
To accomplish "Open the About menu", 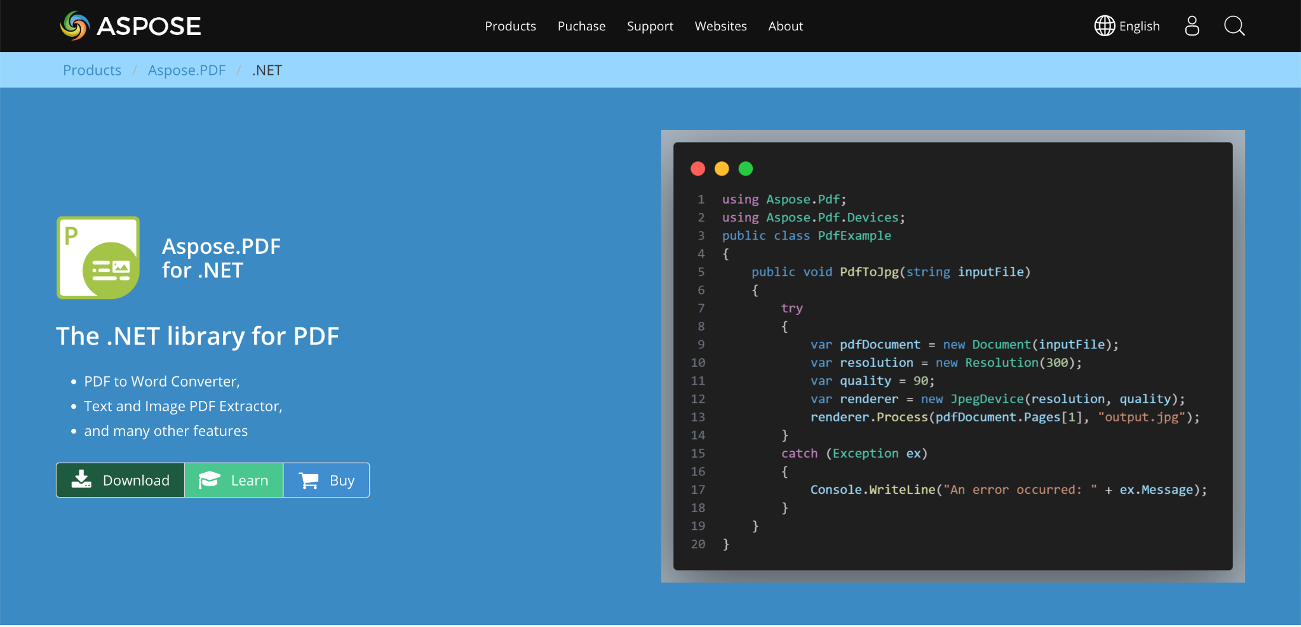I will click(785, 26).
